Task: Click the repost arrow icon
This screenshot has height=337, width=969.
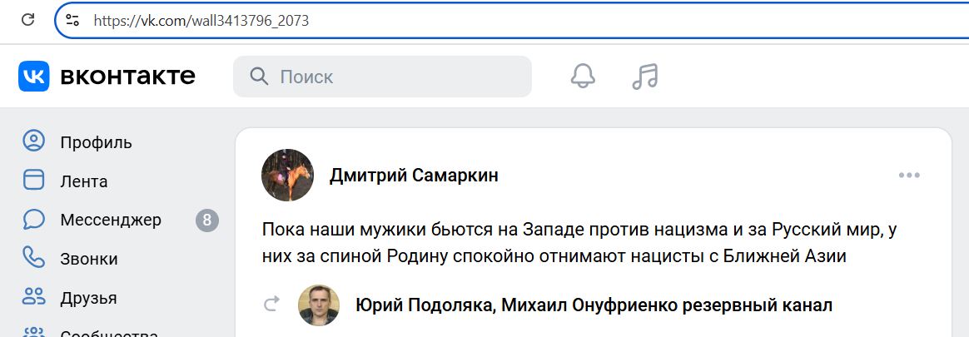Action: tap(271, 305)
